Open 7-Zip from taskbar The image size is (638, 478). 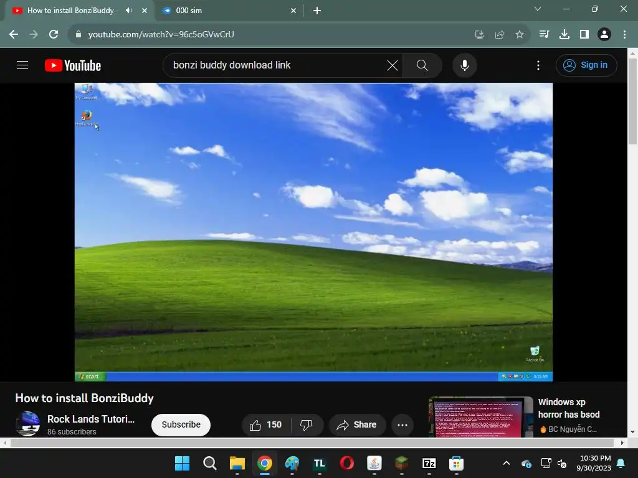tap(429, 463)
